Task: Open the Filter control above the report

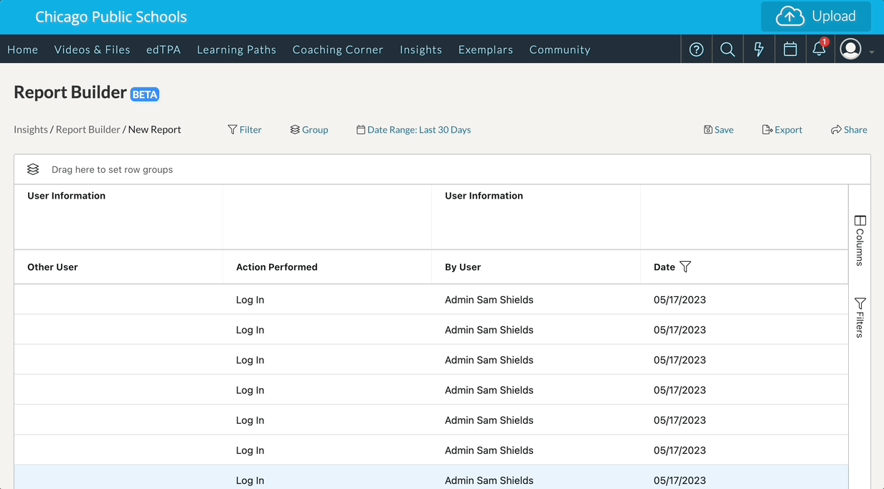Action: (x=245, y=130)
